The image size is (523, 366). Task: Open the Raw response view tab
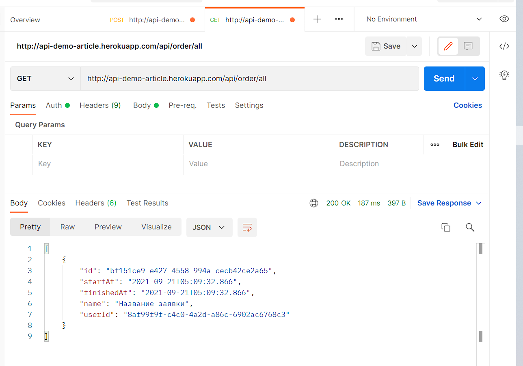[x=67, y=227]
